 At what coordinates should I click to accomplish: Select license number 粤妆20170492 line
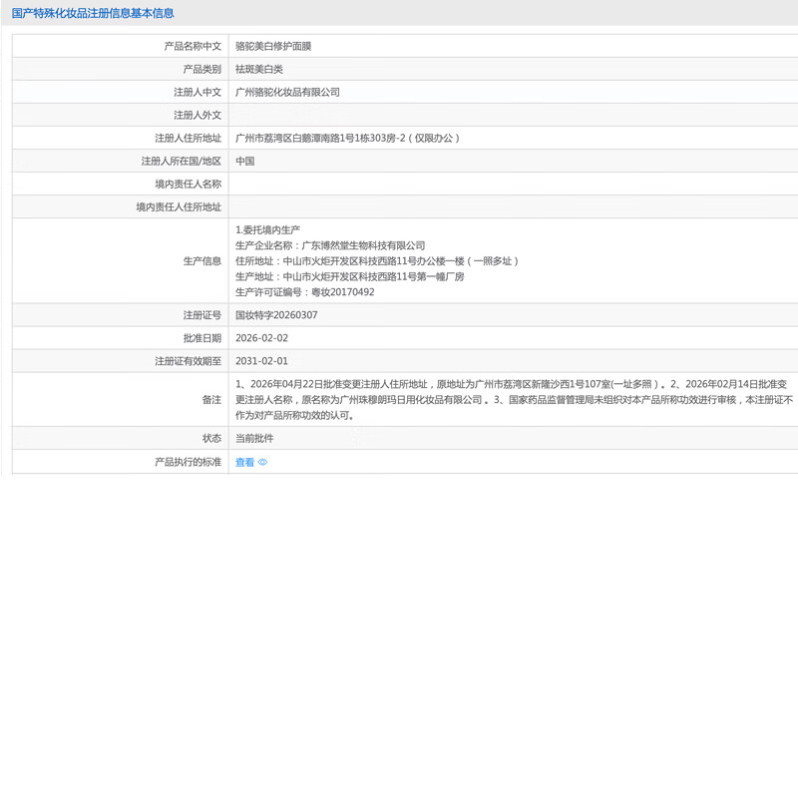click(x=305, y=292)
